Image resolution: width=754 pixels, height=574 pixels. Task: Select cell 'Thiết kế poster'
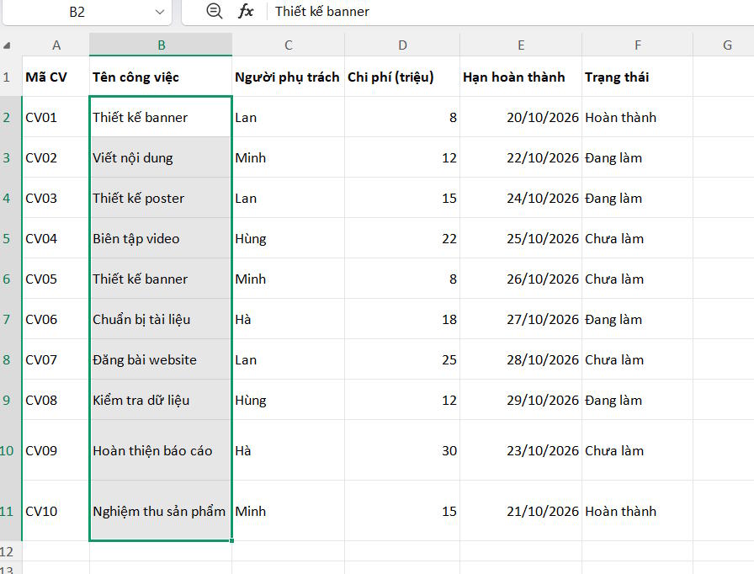[161, 198]
